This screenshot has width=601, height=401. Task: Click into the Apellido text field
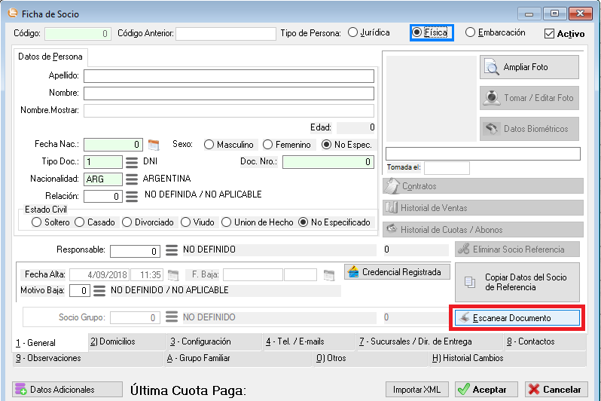coord(229,75)
